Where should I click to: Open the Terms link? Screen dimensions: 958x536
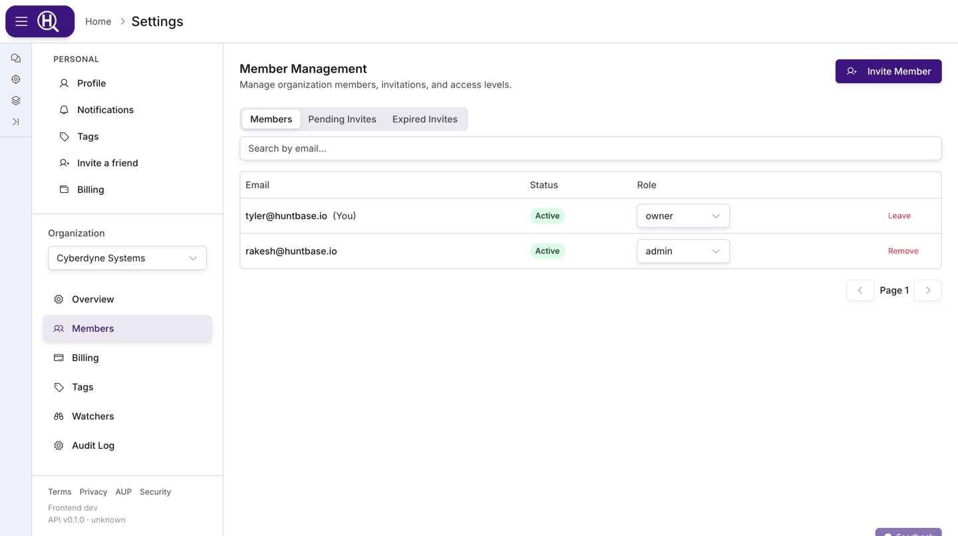coord(59,492)
